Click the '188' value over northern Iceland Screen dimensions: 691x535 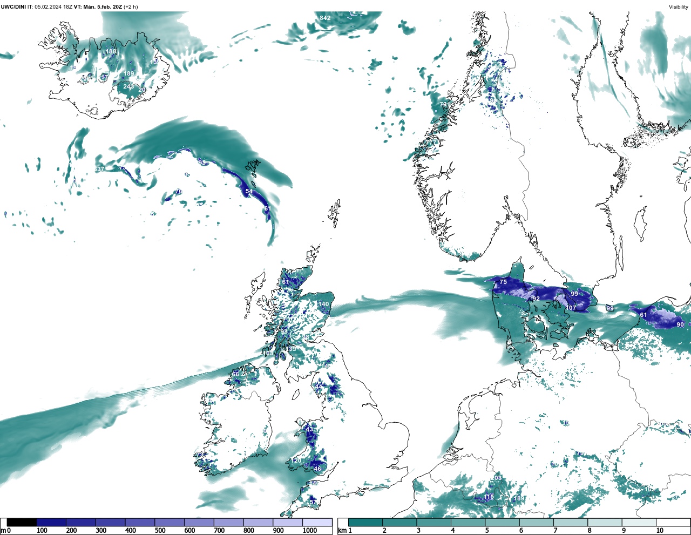[x=111, y=52]
